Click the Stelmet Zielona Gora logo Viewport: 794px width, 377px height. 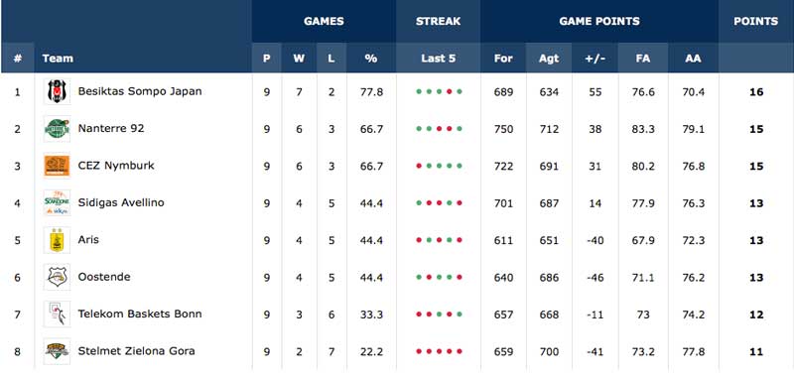[x=57, y=351]
